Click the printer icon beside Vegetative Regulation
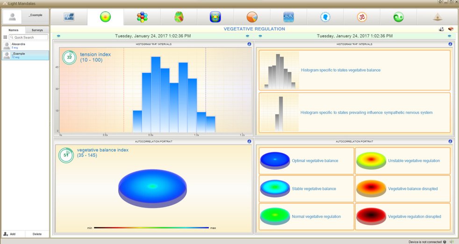 click(441, 29)
